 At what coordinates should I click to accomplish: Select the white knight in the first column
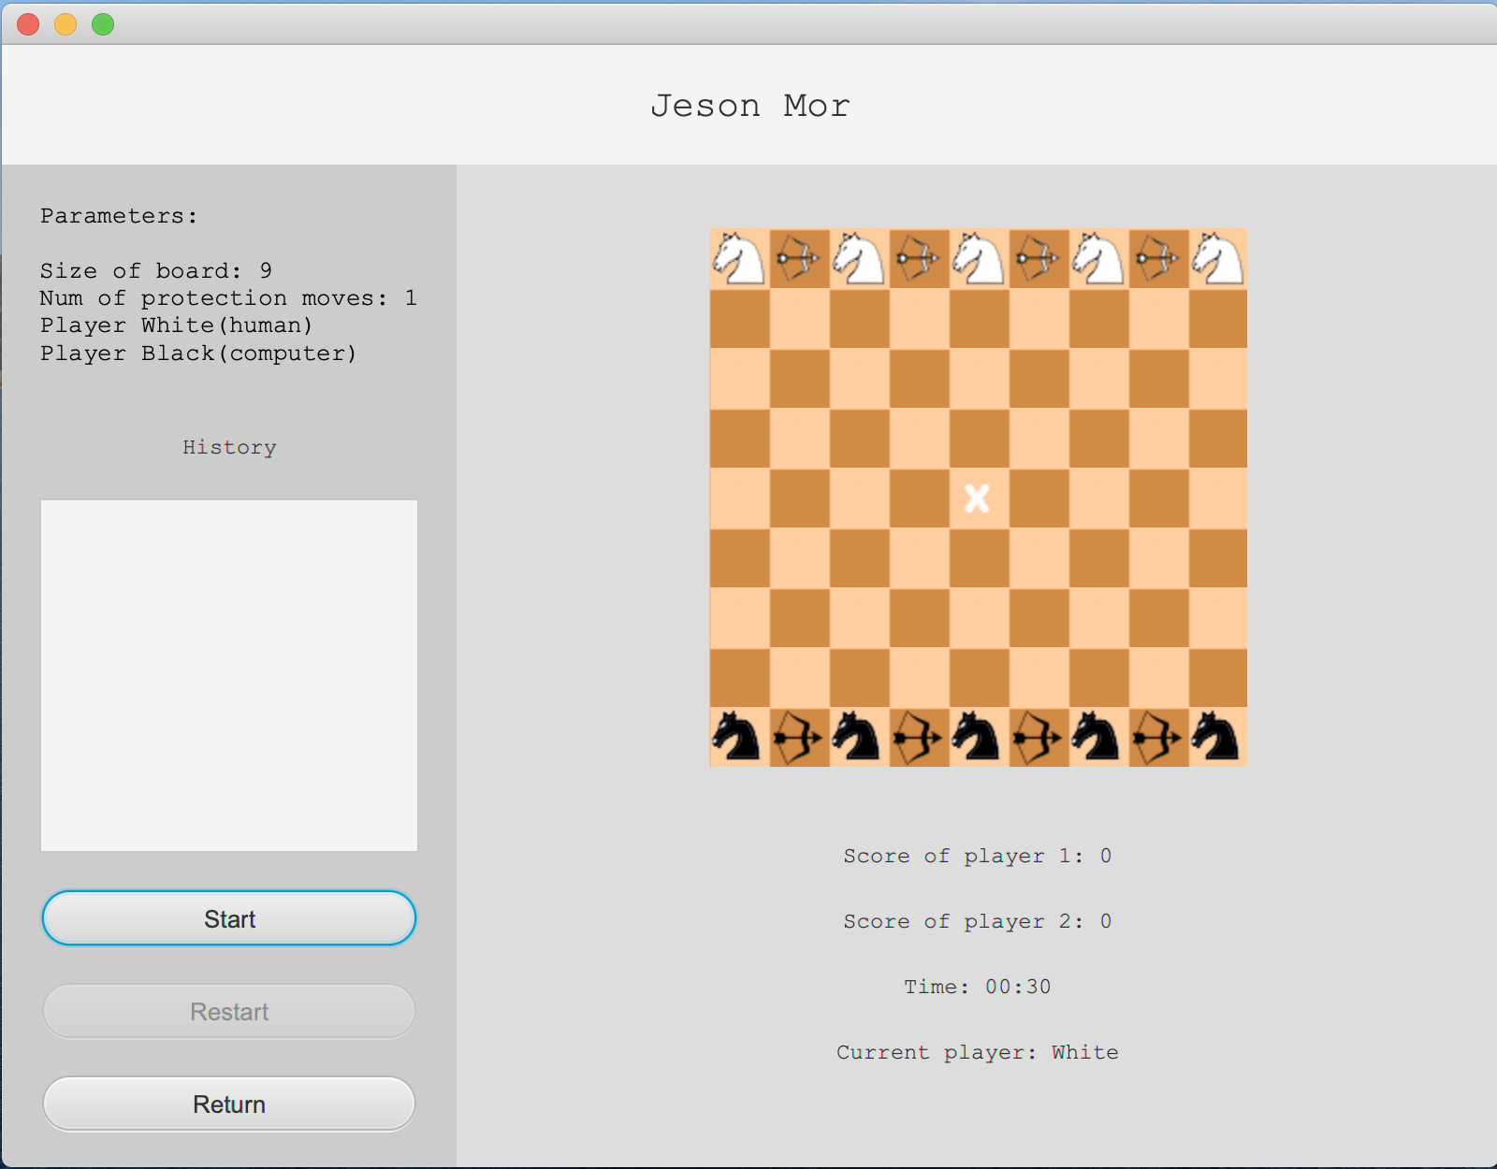point(739,258)
